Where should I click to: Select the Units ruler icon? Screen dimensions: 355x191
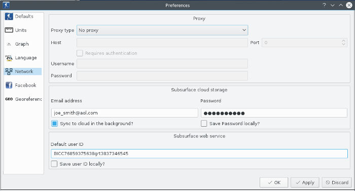click(x=9, y=30)
